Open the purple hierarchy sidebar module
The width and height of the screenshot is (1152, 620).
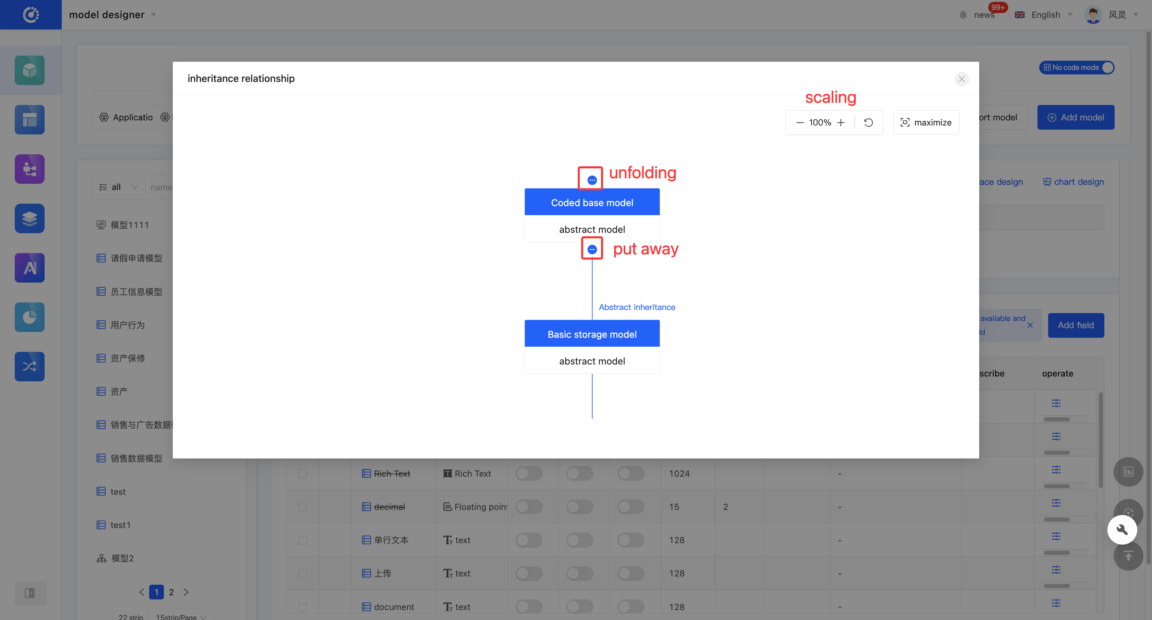[29, 169]
